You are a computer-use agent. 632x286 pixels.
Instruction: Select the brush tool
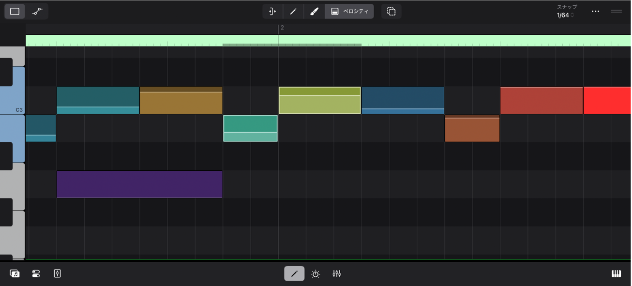[314, 11]
